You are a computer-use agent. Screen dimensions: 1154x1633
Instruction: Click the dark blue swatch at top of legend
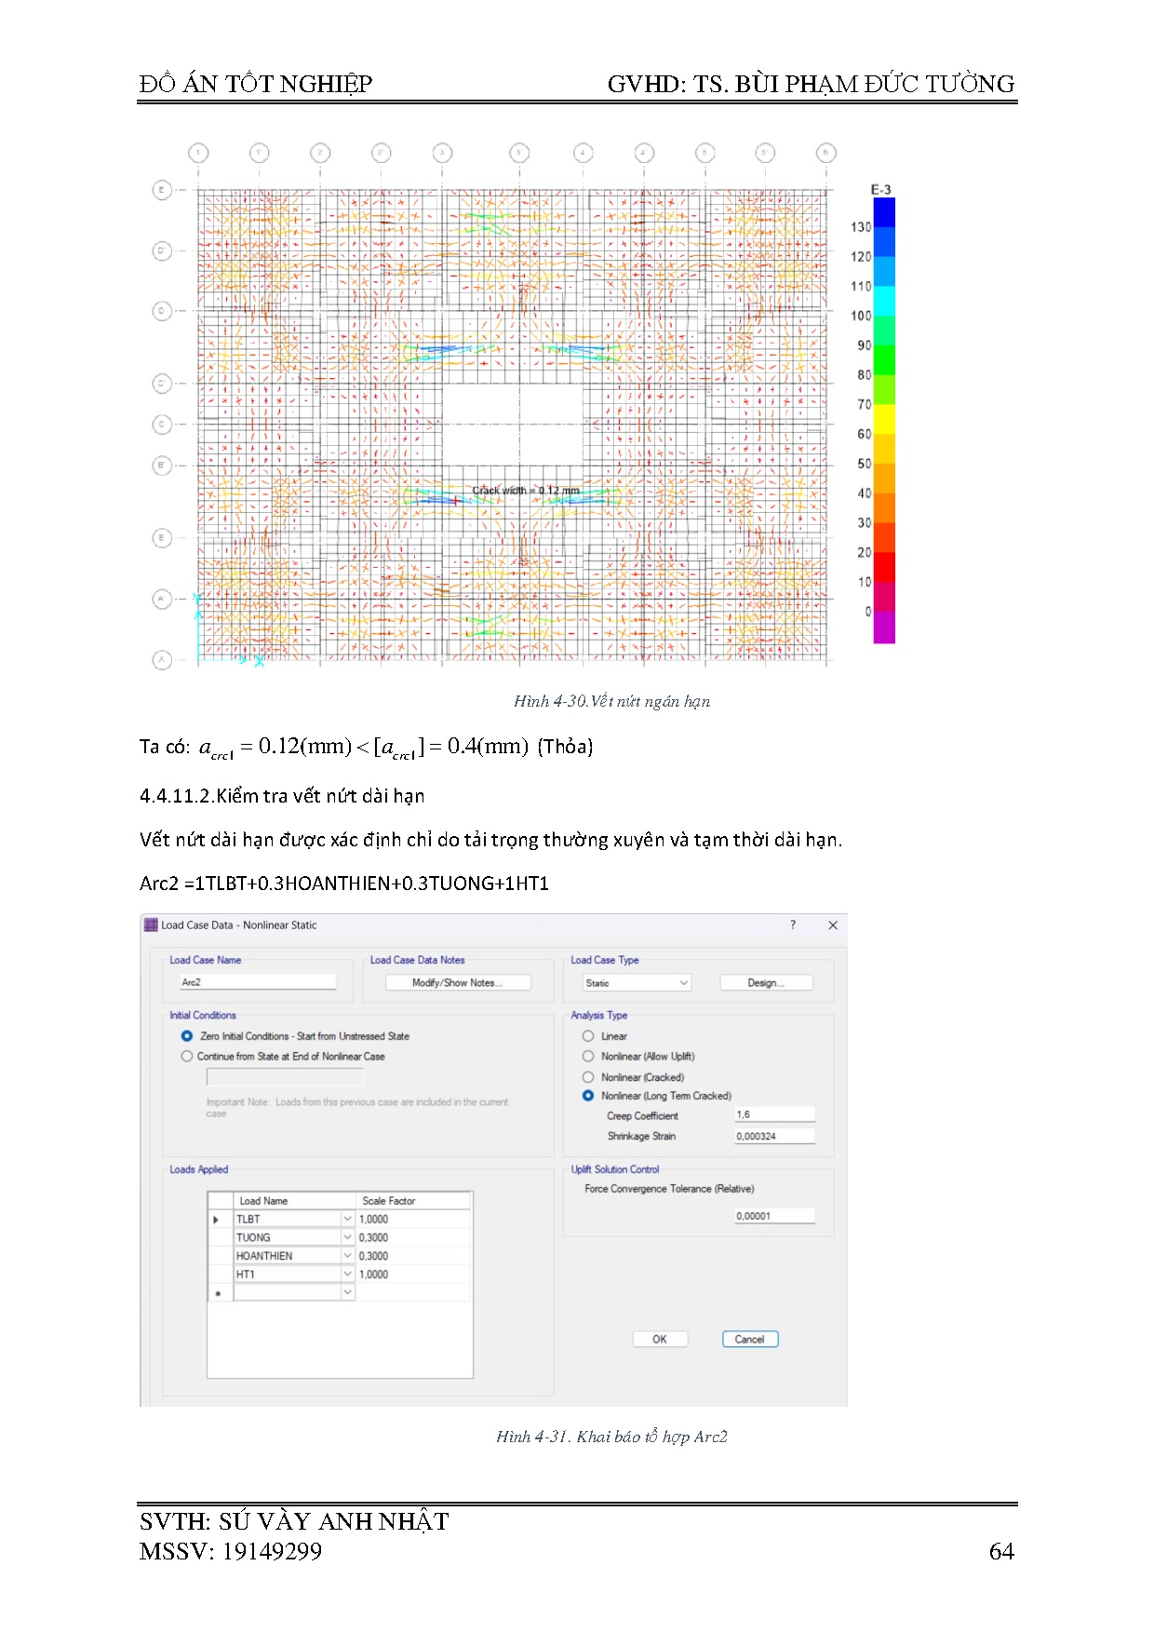(x=883, y=212)
